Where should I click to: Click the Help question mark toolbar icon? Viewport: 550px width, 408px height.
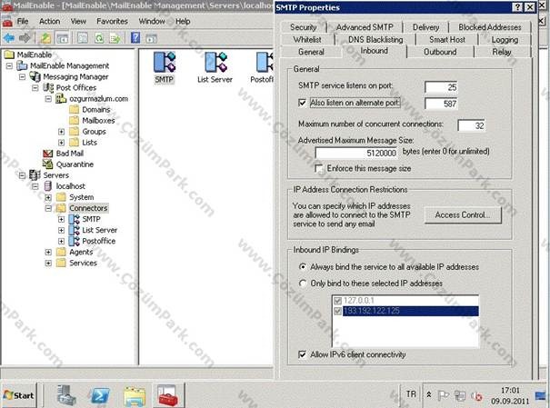[135, 38]
